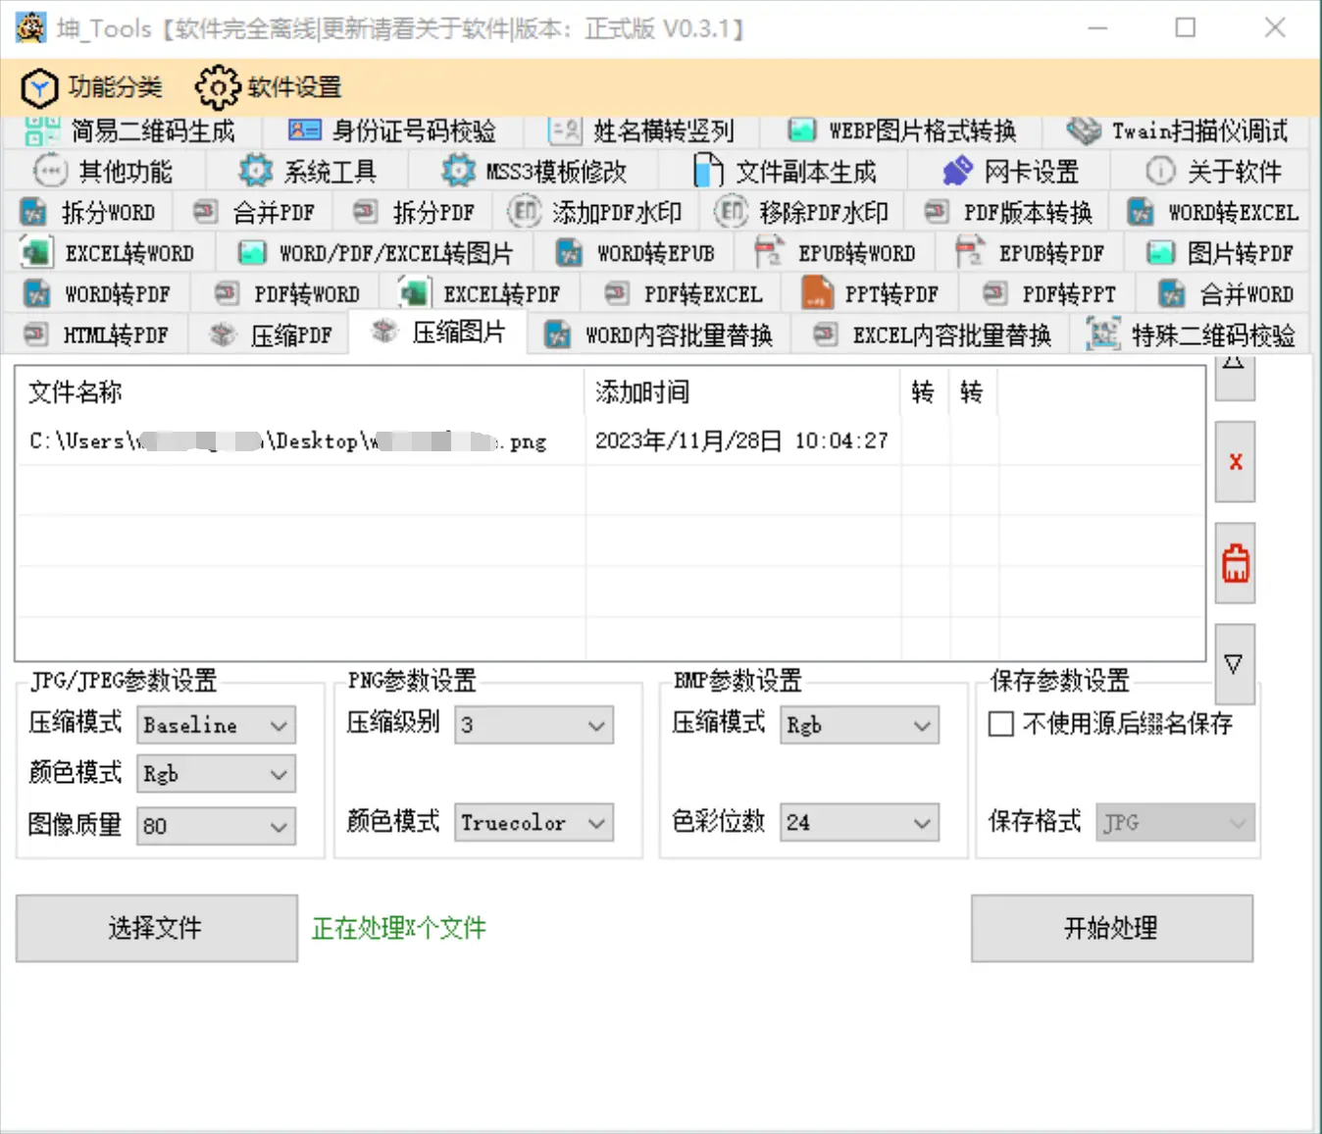Screen dimensions: 1322x1134
Task: Select the png file row in the list
Action: point(294,440)
